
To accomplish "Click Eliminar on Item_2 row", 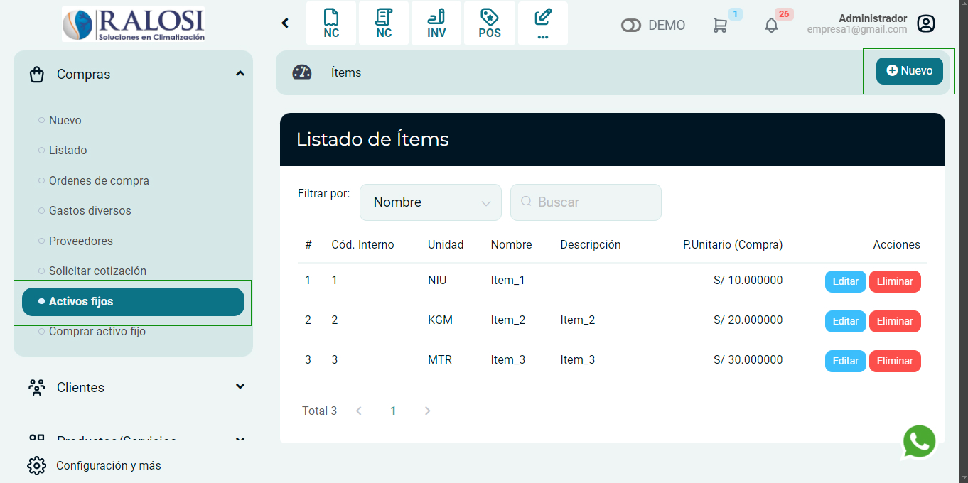I will point(895,321).
